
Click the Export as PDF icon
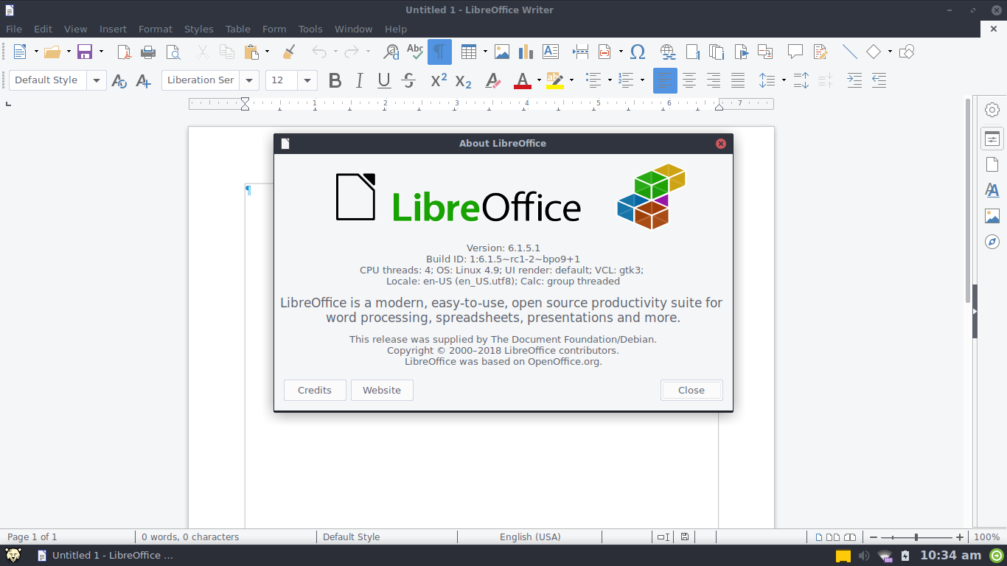(x=125, y=52)
